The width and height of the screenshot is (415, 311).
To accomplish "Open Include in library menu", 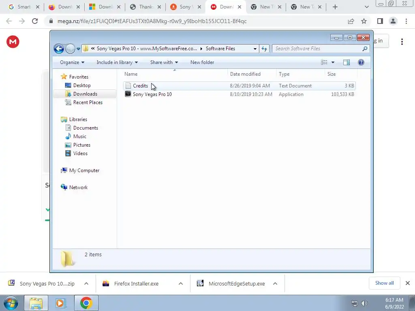I will [117, 62].
